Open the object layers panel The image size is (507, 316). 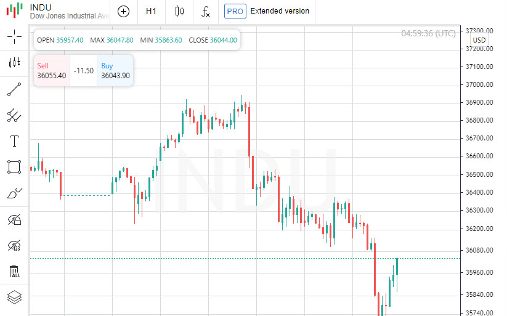14,298
